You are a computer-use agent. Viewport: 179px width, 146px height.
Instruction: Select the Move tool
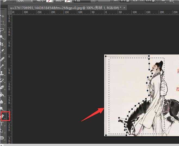pyautogui.click(x=2, y=16)
